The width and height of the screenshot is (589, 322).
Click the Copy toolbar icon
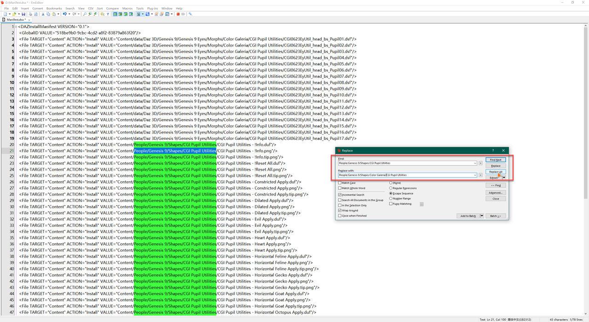tap(48, 14)
